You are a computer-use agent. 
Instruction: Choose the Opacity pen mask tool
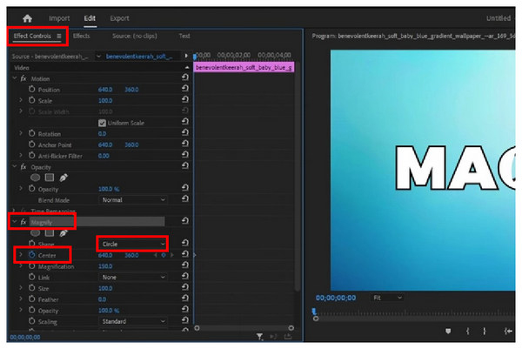pyautogui.click(x=64, y=177)
